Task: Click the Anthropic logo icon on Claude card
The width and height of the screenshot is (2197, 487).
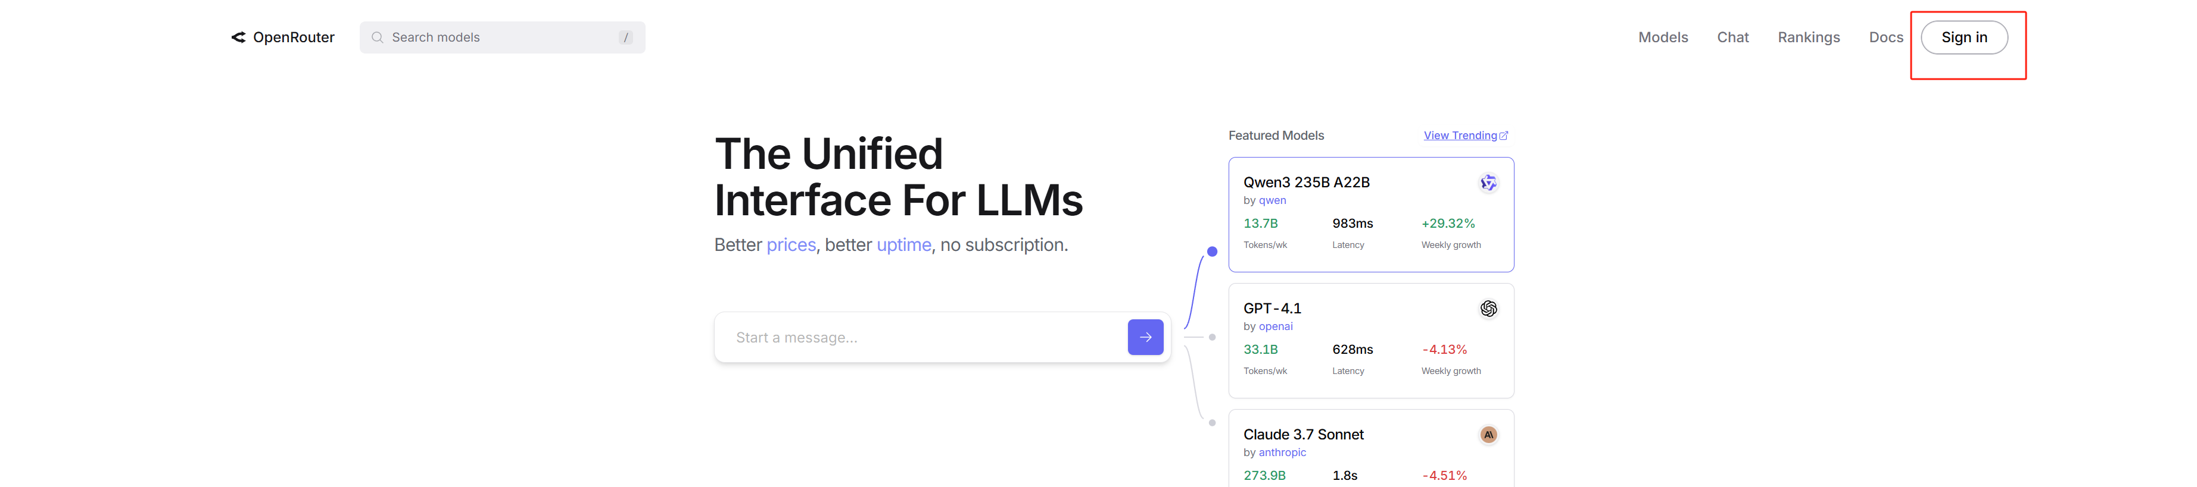Action: 1488,435
